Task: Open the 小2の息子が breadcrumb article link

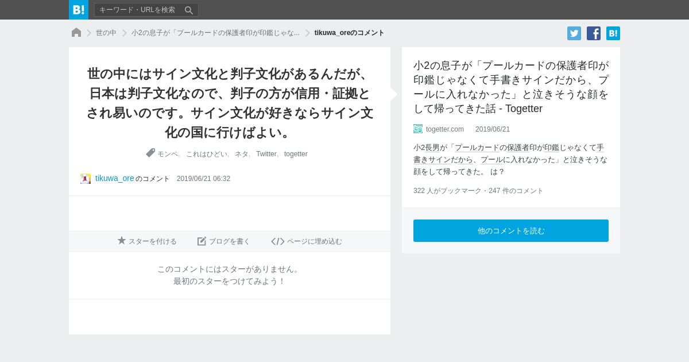Action: pyautogui.click(x=215, y=33)
